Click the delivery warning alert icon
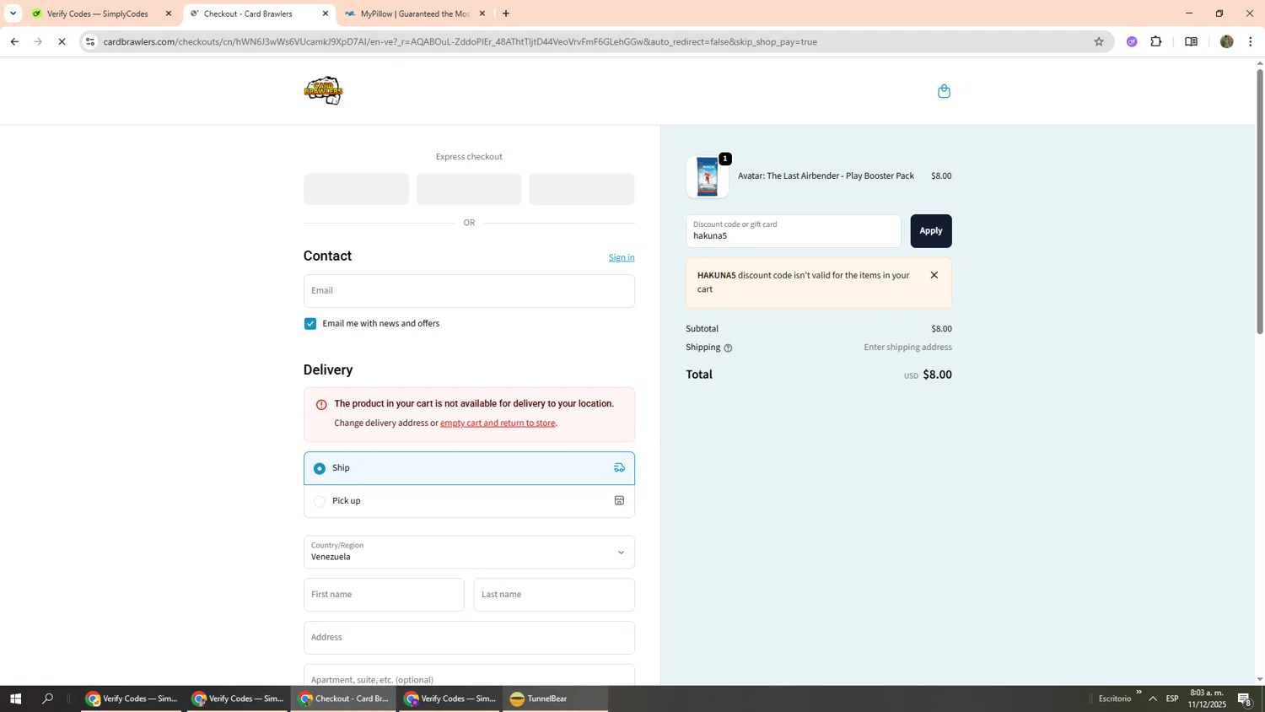The image size is (1265, 712). (321, 404)
